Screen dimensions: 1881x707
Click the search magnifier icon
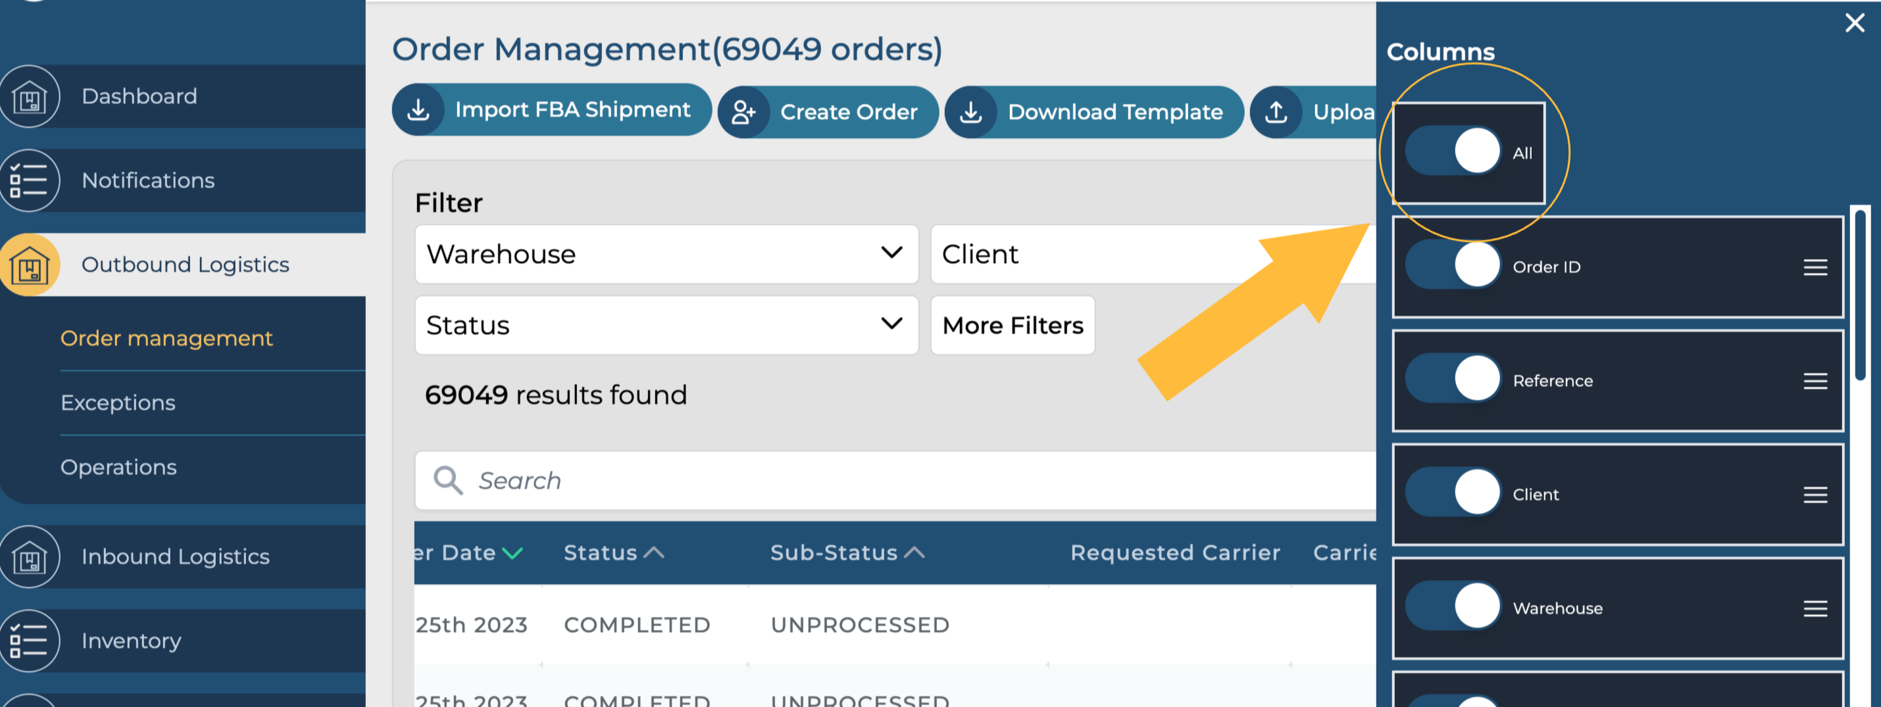tap(447, 481)
